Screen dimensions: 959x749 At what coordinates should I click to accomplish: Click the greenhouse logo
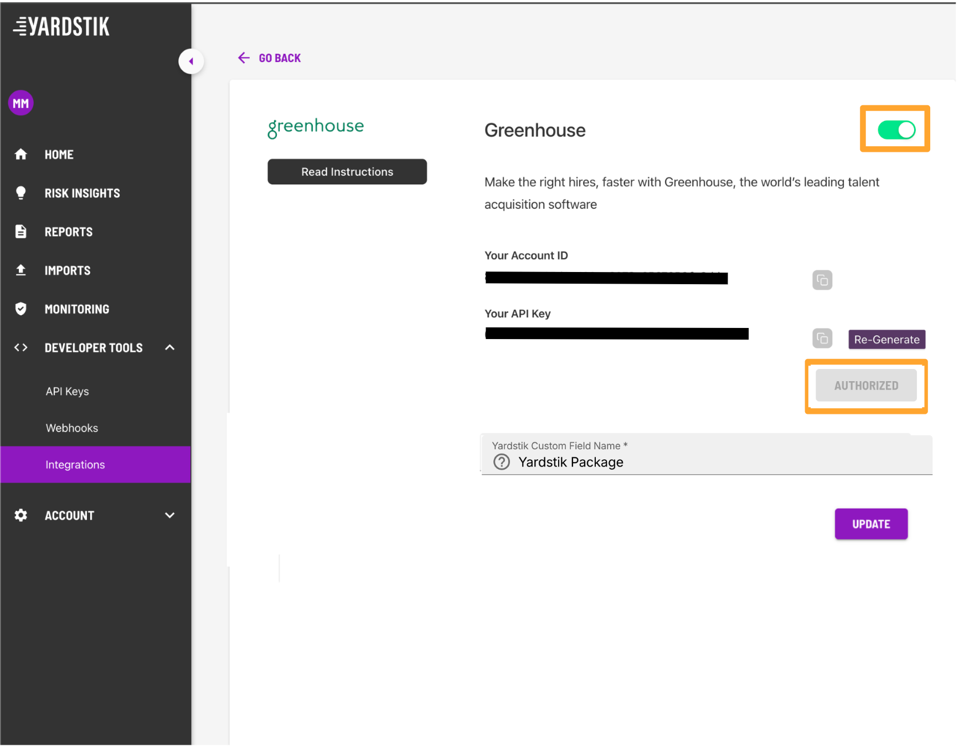[x=316, y=127]
